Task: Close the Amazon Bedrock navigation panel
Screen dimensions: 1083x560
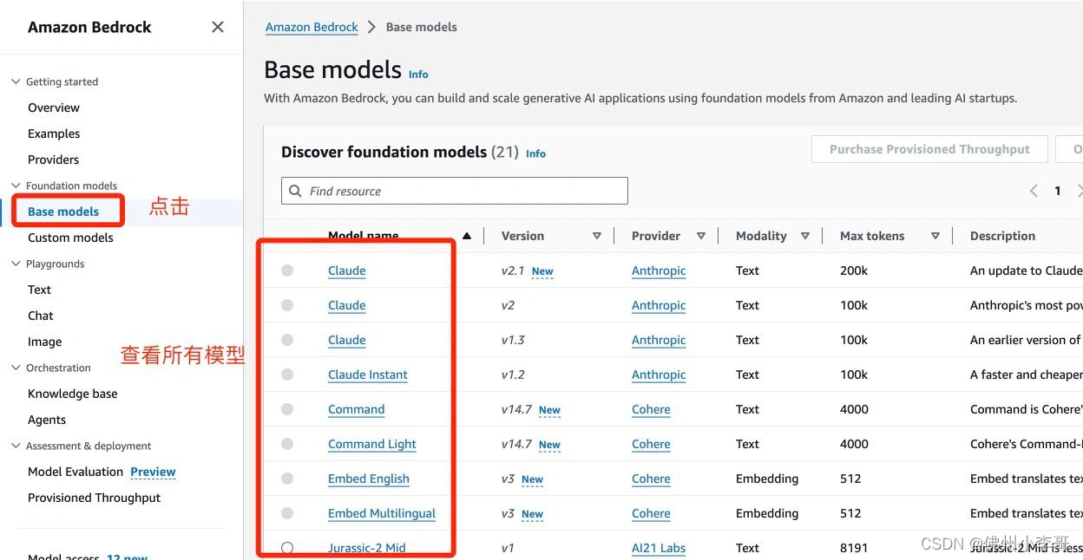Action: point(218,27)
